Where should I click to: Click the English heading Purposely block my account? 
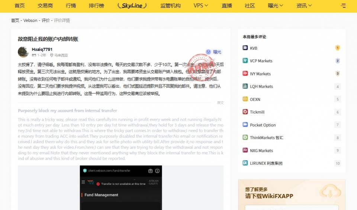pyautogui.click(x=67, y=110)
